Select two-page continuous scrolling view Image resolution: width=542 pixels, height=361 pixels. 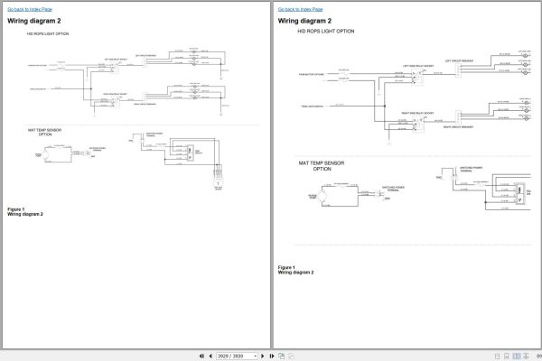(x=526, y=356)
